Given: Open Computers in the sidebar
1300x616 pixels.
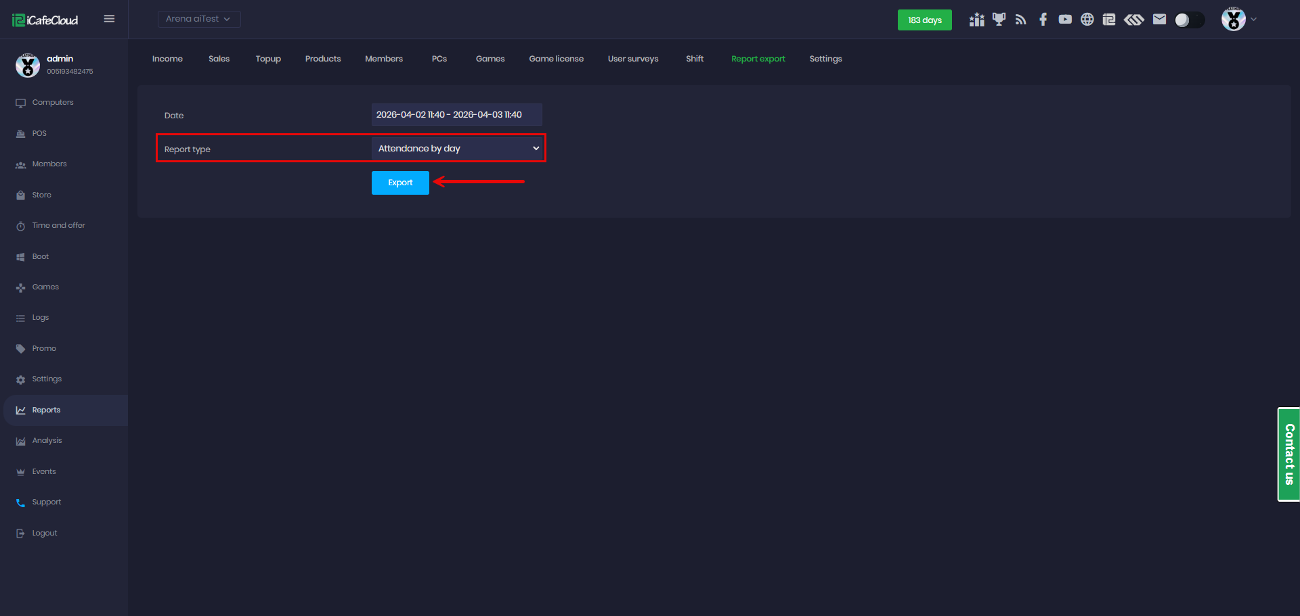Looking at the screenshot, I should tap(53, 103).
